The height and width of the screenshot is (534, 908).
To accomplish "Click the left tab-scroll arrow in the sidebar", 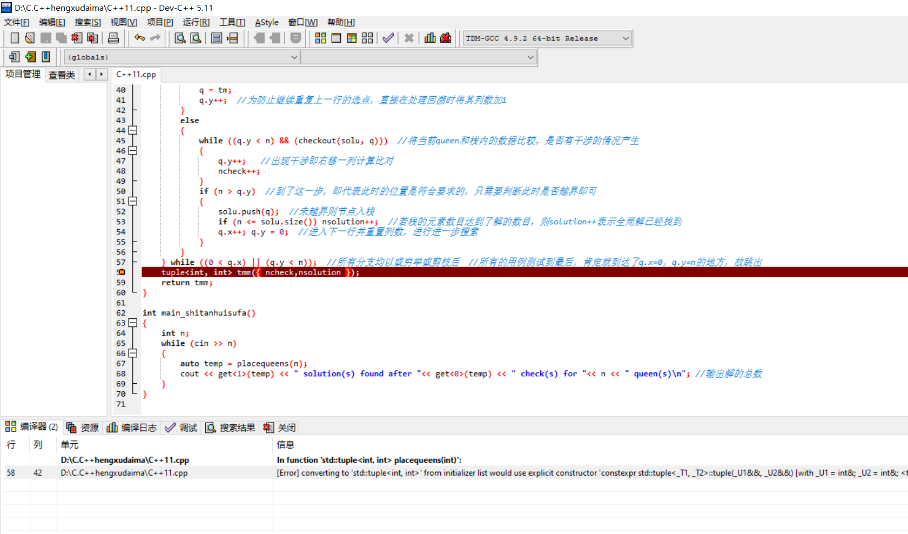I will [90, 74].
